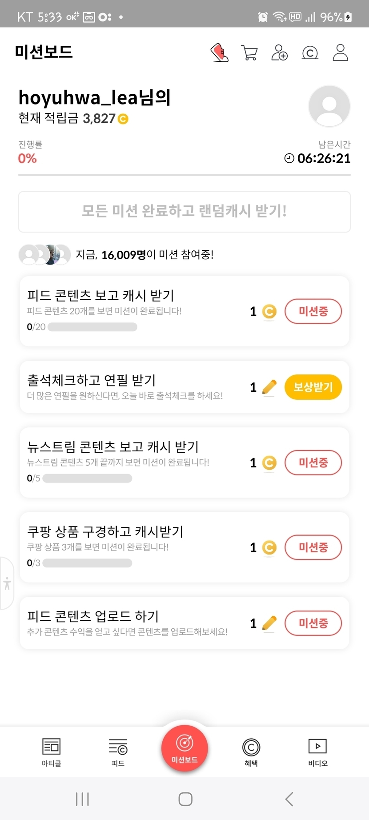Tap the coin icon beside 적립금 3,827
The width and height of the screenshot is (369, 820).
click(123, 119)
